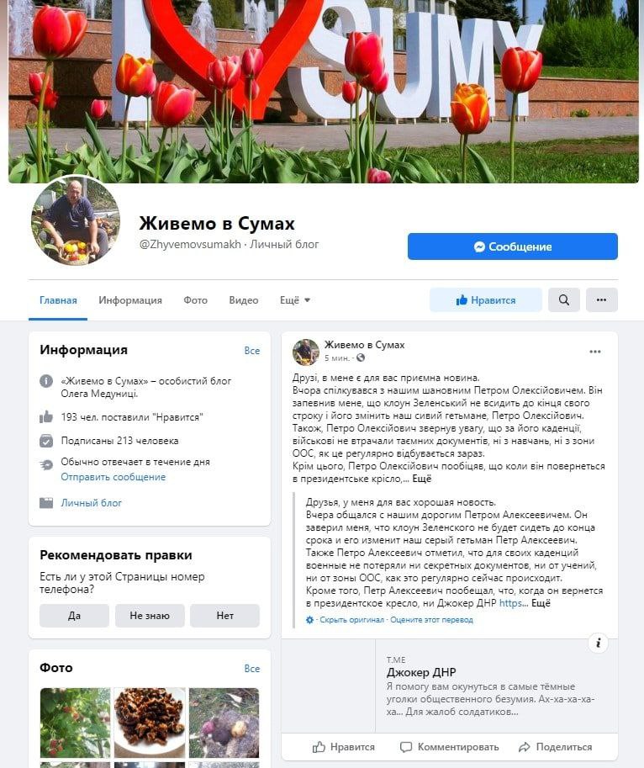Open the raspberry photo thumbnail
Screen dimensions: 644x768
76,723
